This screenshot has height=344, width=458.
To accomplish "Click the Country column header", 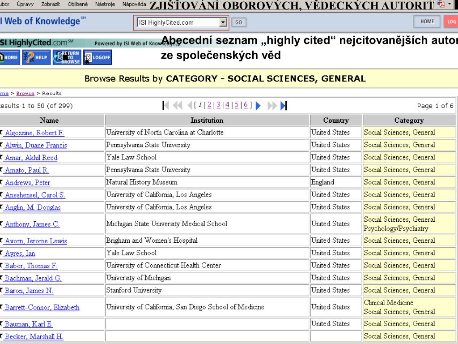I will pos(336,120).
